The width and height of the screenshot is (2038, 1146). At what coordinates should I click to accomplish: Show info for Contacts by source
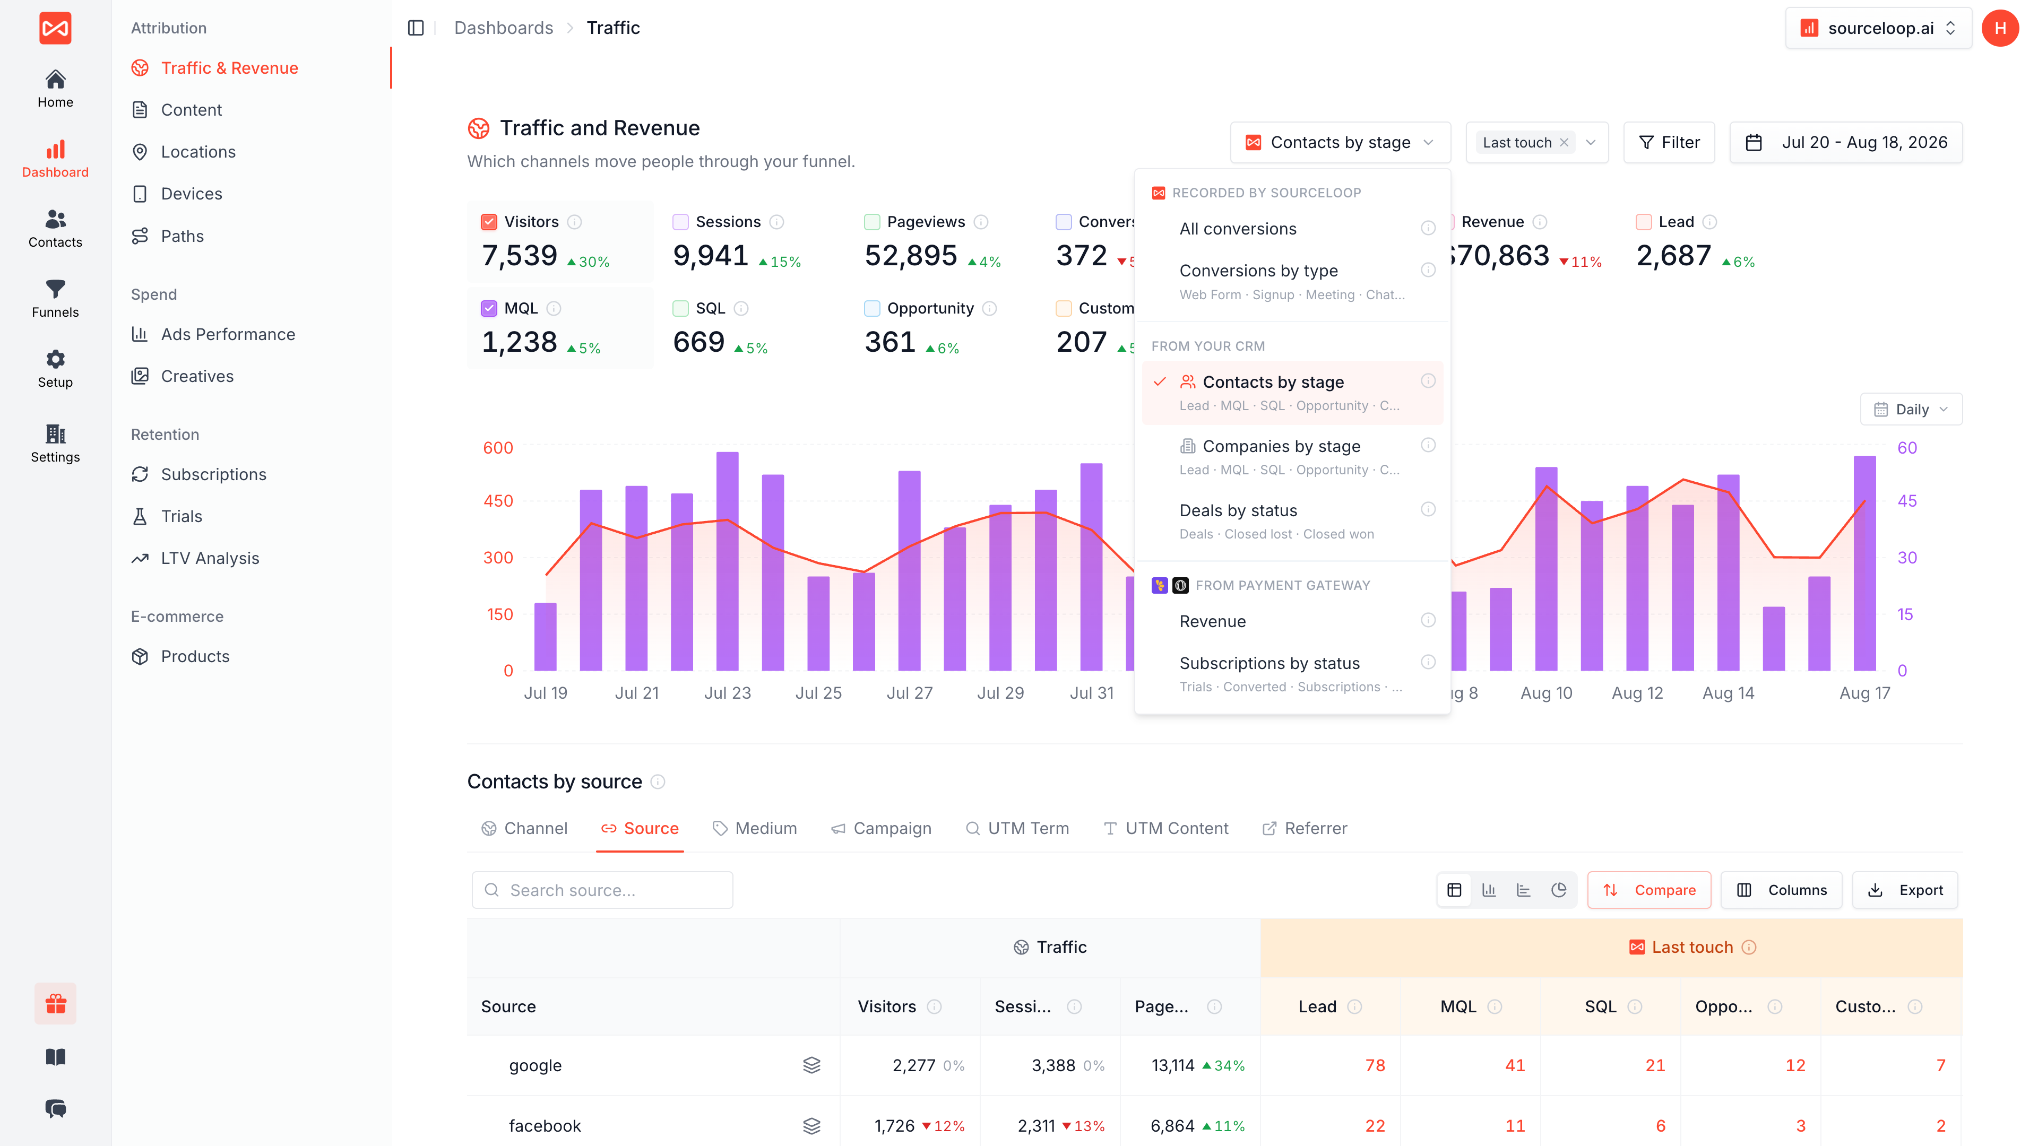[x=658, y=782]
